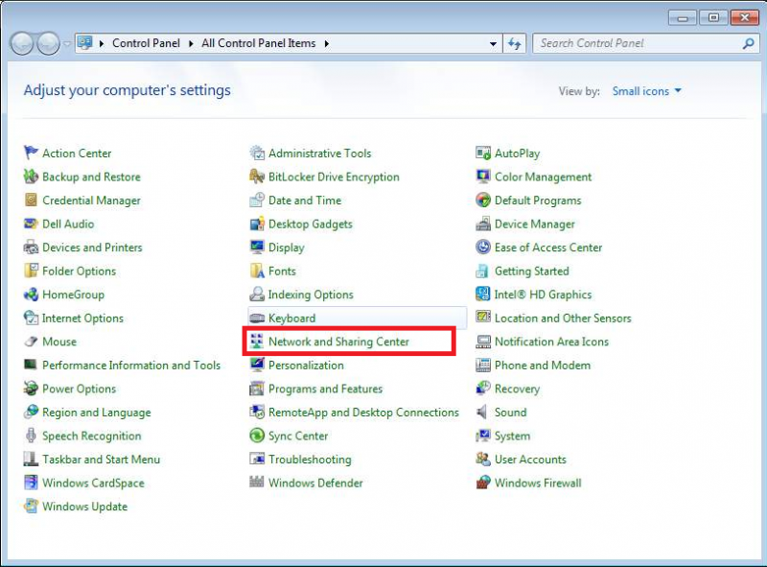Screen dimensions: 767x567
Task: Open the System link
Action: (x=512, y=436)
